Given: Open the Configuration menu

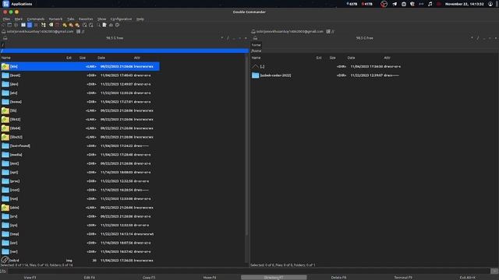Looking at the screenshot, I should click(x=121, y=19).
